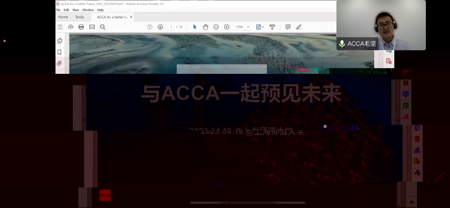Viewport: 450px width, 208px height.
Task: Collapse the right tools pane arrow
Action: (397, 120)
